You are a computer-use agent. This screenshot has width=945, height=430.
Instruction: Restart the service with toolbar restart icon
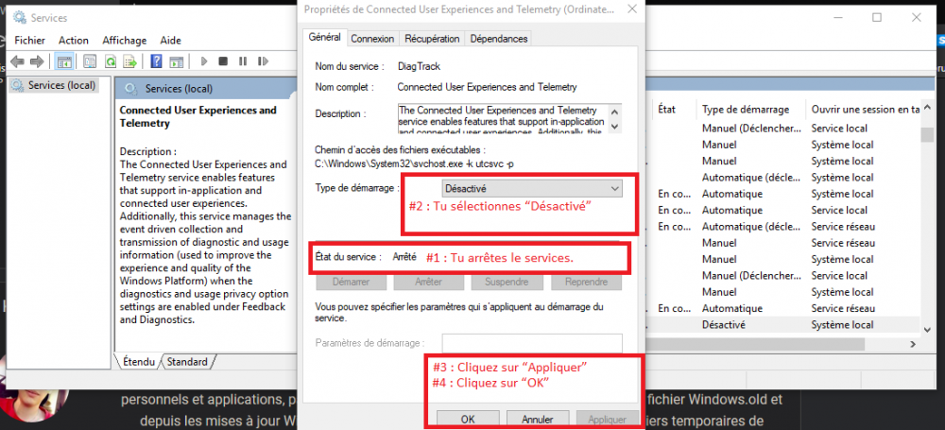tap(262, 60)
